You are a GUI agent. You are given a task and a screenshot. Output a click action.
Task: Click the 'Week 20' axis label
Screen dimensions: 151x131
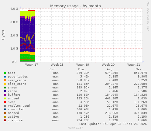[x=108, y=65]
